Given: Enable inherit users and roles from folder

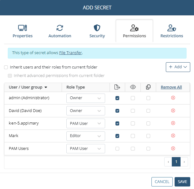Looking at the screenshot, I should [6, 67].
